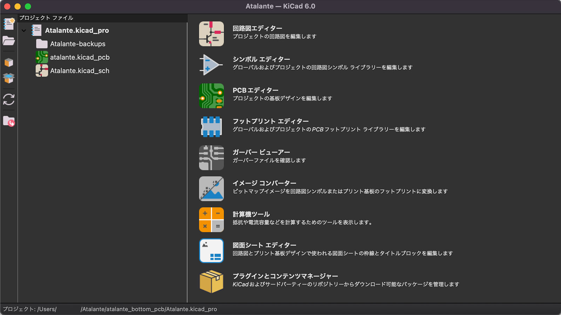
Task: Click the new project icon in left toolbar
Action: click(9, 24)
